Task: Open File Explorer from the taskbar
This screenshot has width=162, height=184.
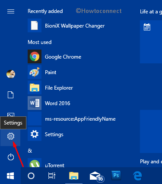Action: 74,176
